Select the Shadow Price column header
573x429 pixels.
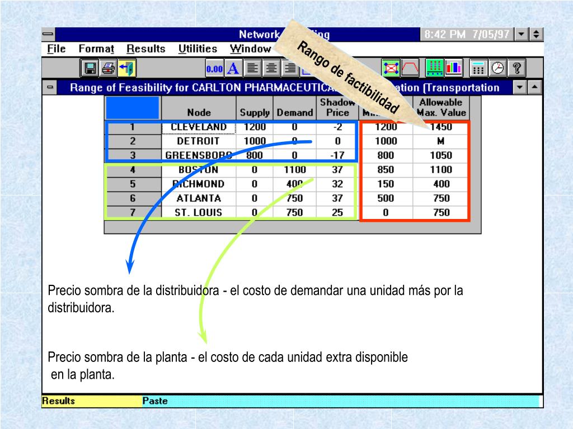337,108
